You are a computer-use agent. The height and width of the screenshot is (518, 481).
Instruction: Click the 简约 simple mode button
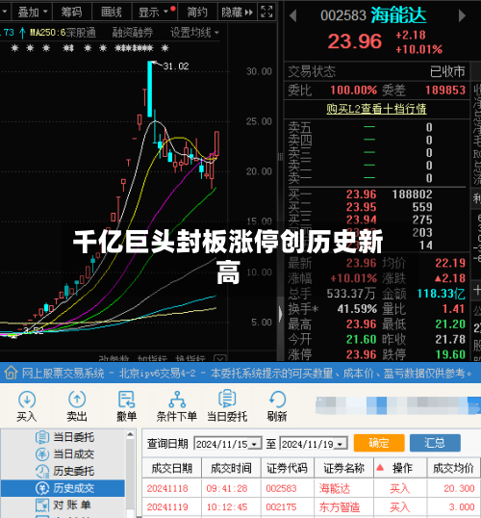pyautogui.click(x=197, y=13)
